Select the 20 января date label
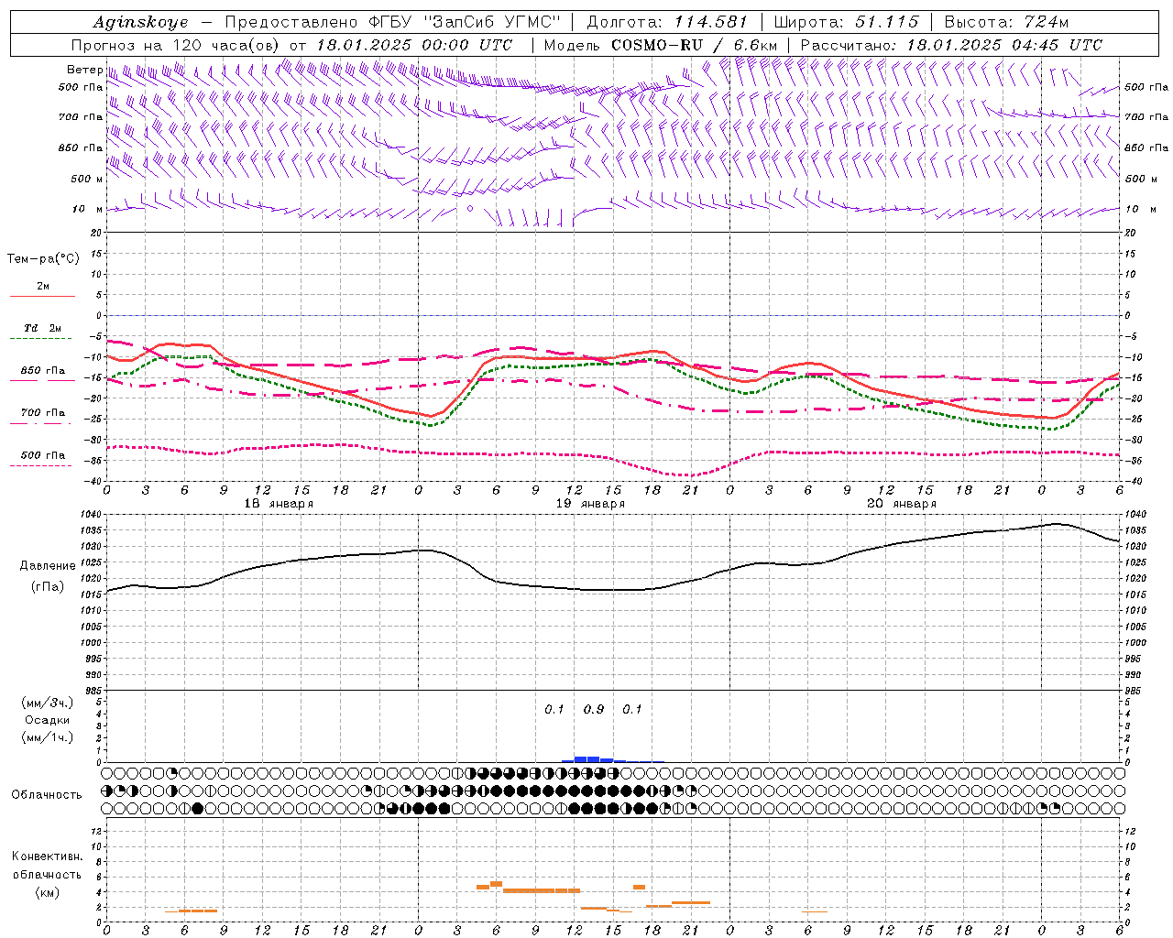This screenshot has width=1173, height=938. pyautogui.click(x=902, y=504)
